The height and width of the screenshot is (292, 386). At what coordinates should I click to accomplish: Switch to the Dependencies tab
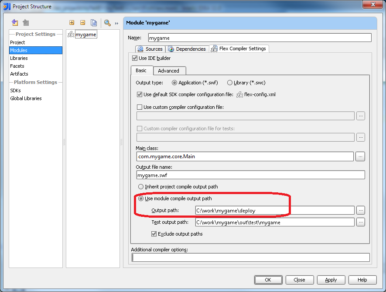click(187, 49)
